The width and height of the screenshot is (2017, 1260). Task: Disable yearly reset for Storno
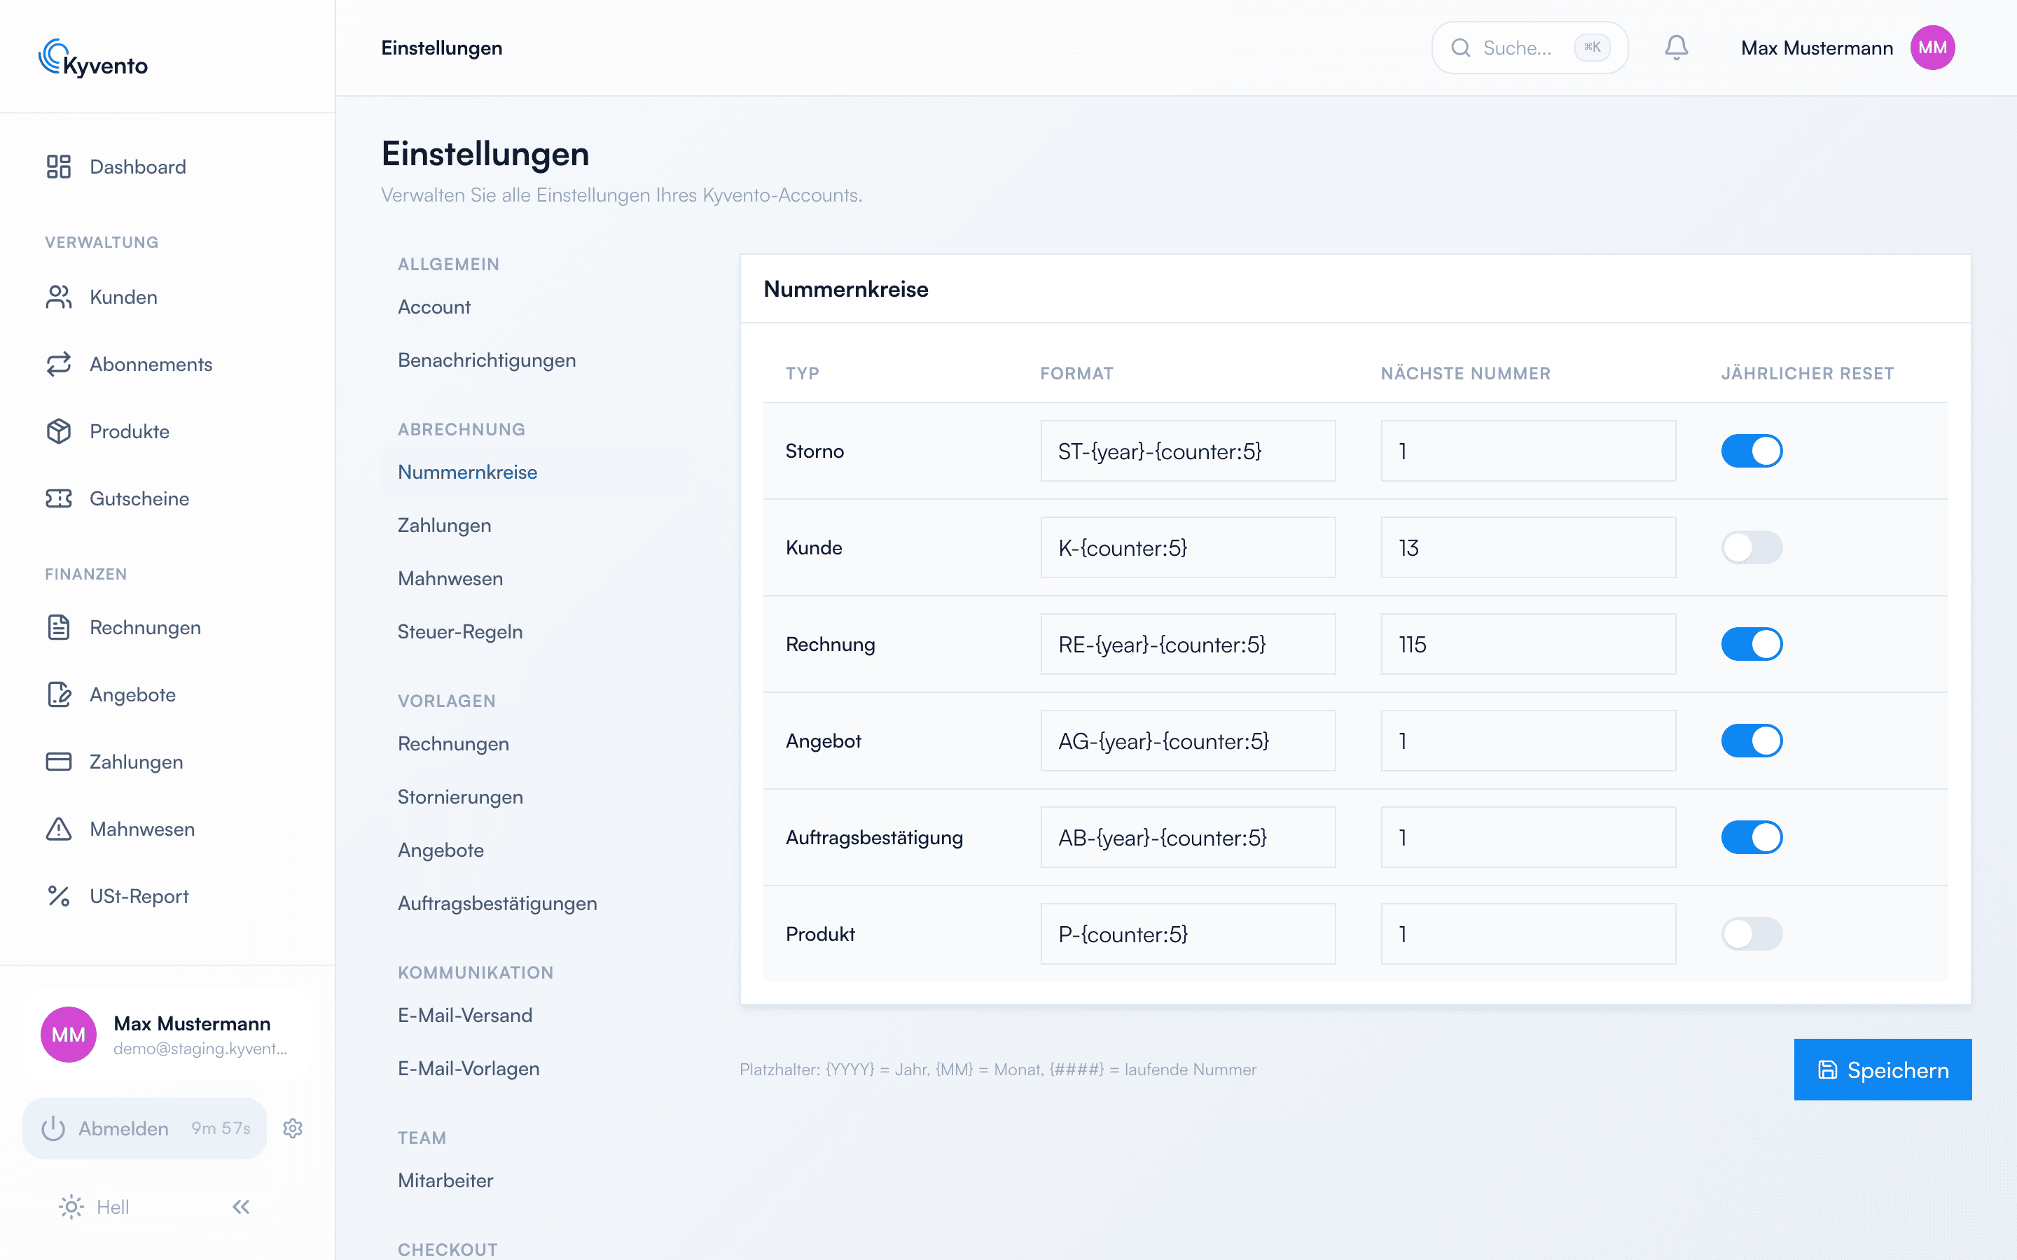(1751, 451)
